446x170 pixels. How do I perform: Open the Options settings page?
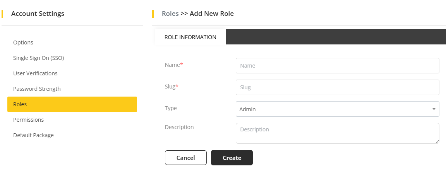click(x=23, y=42)
